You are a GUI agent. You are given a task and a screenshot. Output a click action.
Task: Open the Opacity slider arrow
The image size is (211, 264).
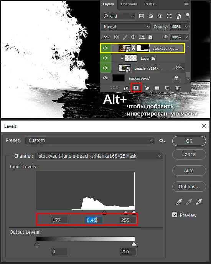tap(186, 27)
